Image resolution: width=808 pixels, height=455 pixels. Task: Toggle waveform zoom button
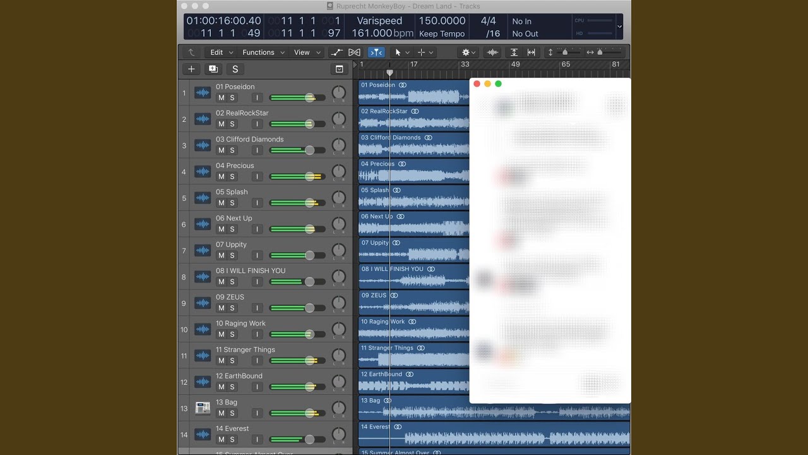[493, 52]
